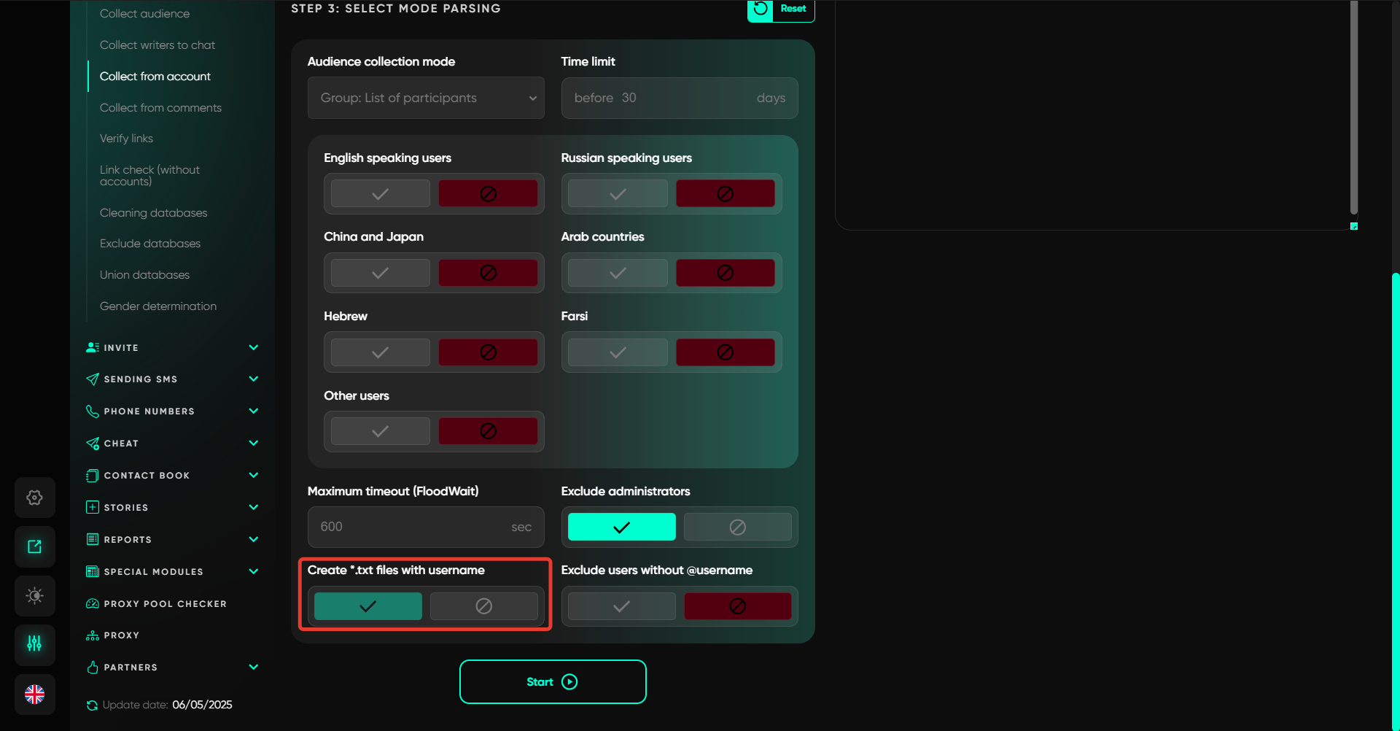Click refresh icon beside Update date
1400x731 pixels.
(x=92, y=705)
